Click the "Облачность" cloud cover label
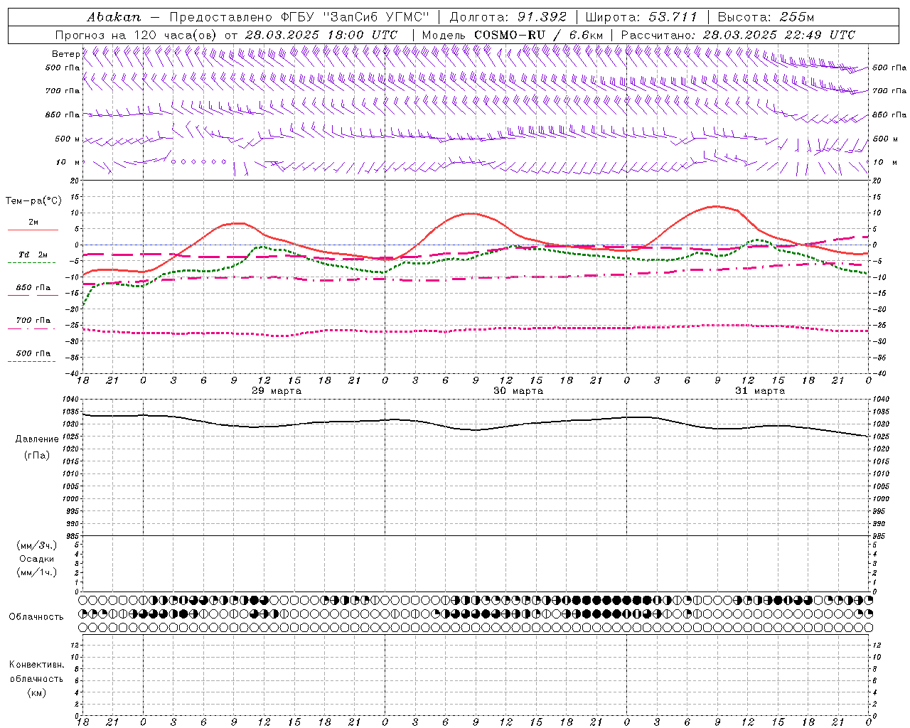The height and width of the screenshot is (728, 910). [36, 617]
